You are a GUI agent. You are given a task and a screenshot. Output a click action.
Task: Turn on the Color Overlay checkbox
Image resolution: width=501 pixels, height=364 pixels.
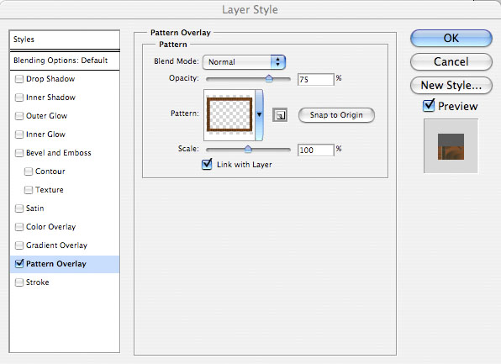[x=19, y=227]
